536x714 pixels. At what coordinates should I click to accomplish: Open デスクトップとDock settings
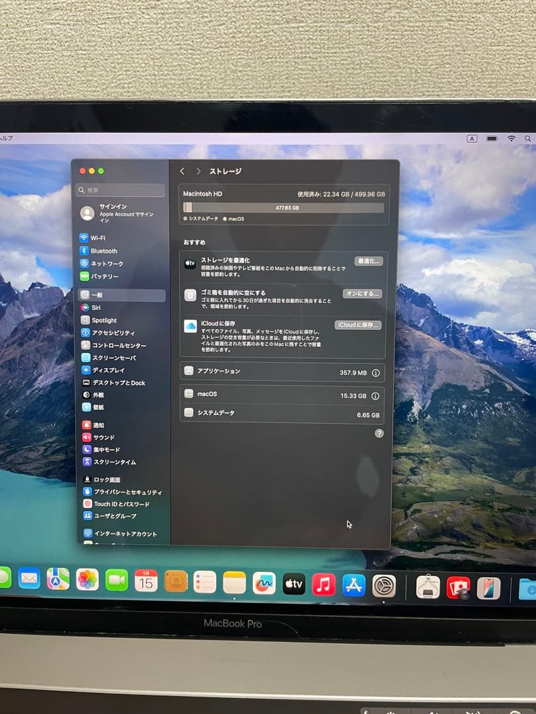tap(118, 383)
